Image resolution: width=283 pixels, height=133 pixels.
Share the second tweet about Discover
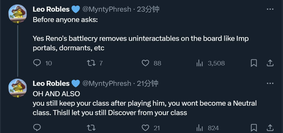[270, 128]
